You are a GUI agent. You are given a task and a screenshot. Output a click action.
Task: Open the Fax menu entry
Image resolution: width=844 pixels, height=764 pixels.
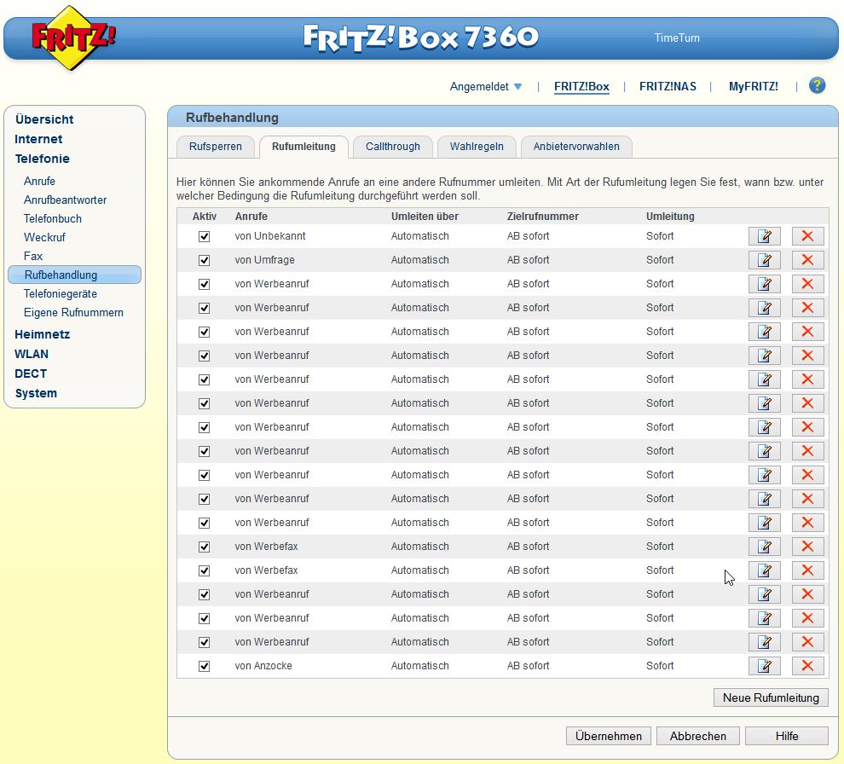click(33, 257)
